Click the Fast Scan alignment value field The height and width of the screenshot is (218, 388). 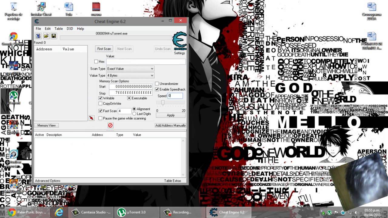pos(124,111)
